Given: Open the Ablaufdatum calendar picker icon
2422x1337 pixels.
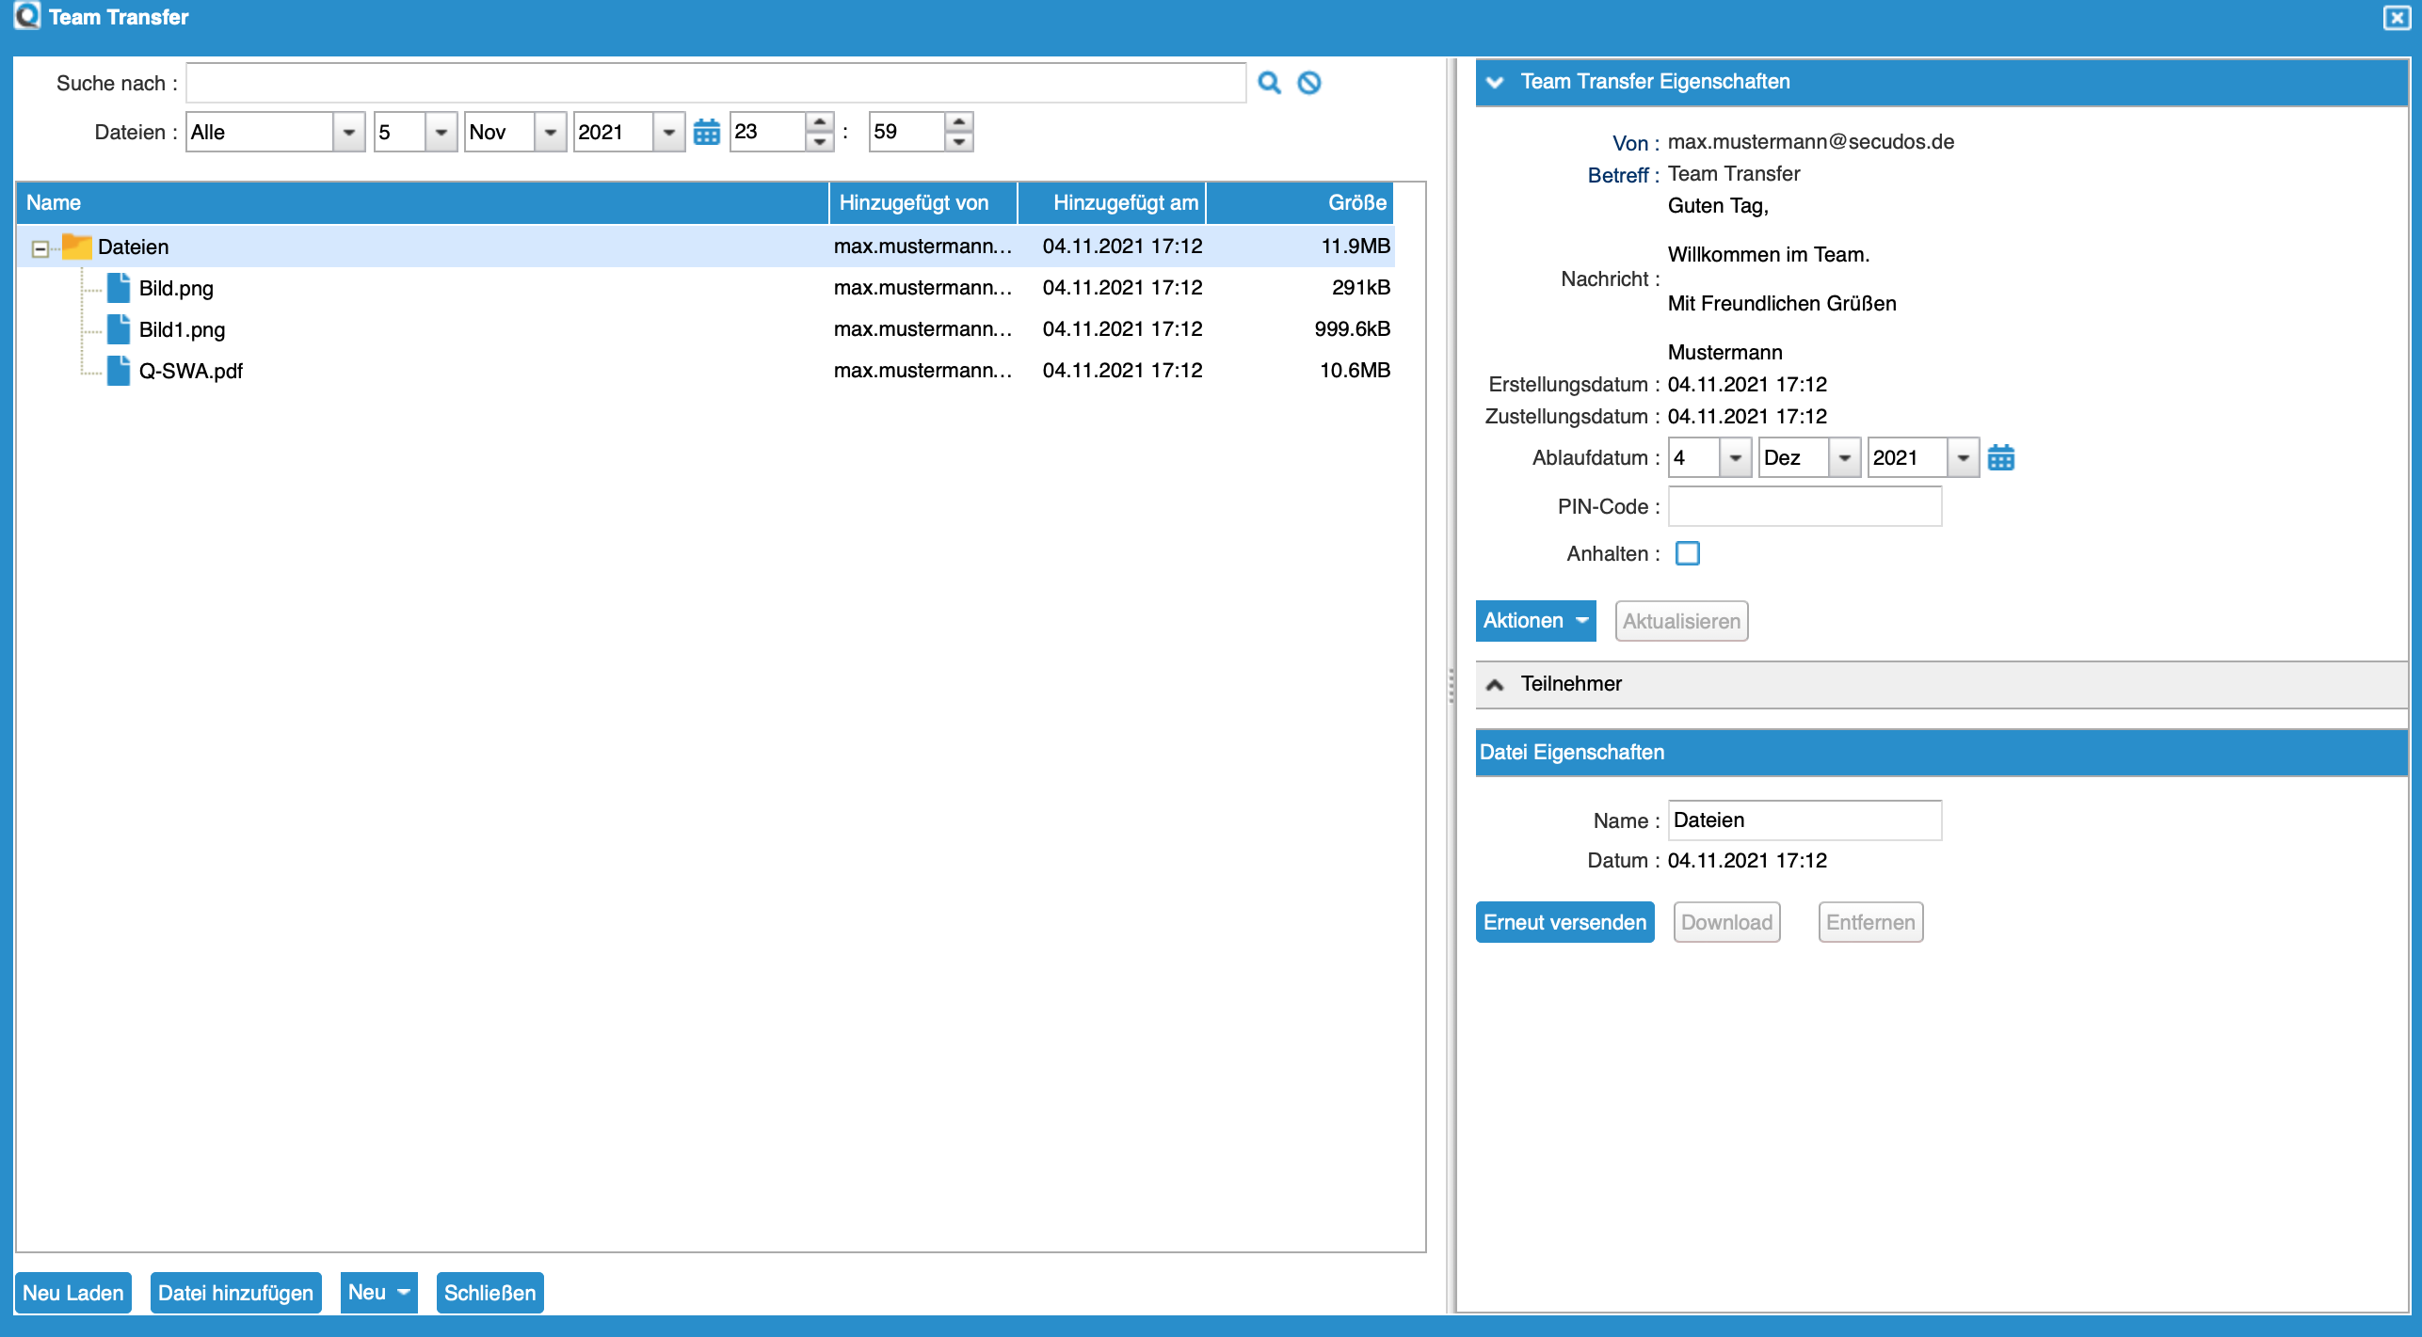Looking at the screenshot, I should coord(2000,458).
